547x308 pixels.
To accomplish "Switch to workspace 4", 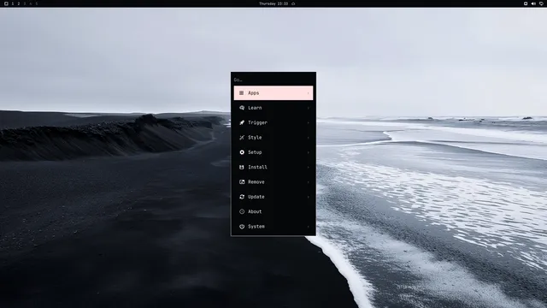I will coord(31,3).
